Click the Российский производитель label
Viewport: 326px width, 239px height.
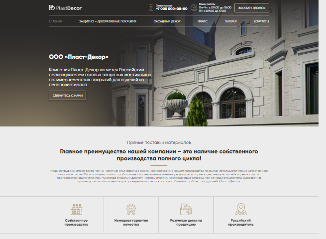click(241, 223)
